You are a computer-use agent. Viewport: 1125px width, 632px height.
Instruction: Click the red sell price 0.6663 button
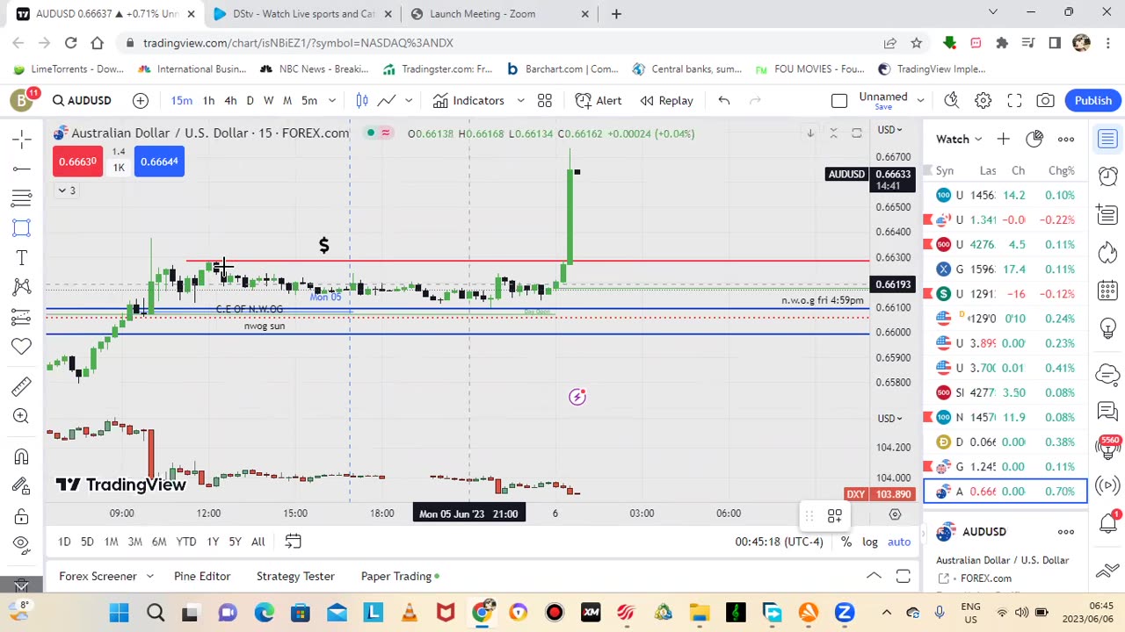[x=77, y=162]
